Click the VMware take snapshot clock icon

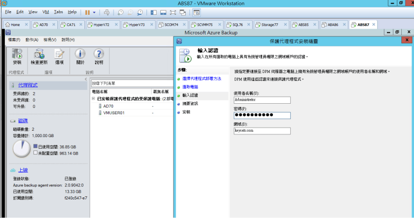pos(120,12)
